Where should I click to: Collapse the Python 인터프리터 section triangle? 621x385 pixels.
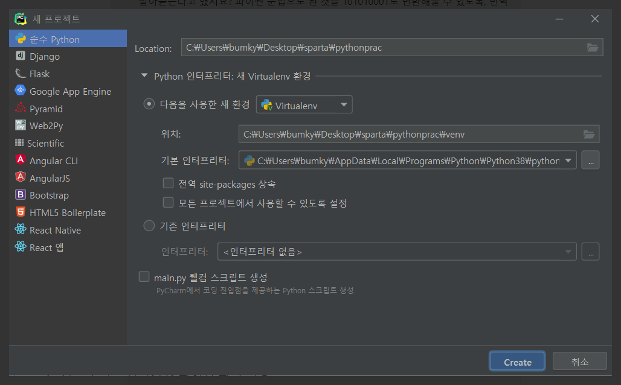144,75
